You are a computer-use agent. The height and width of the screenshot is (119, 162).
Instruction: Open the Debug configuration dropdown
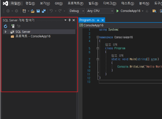77,11
